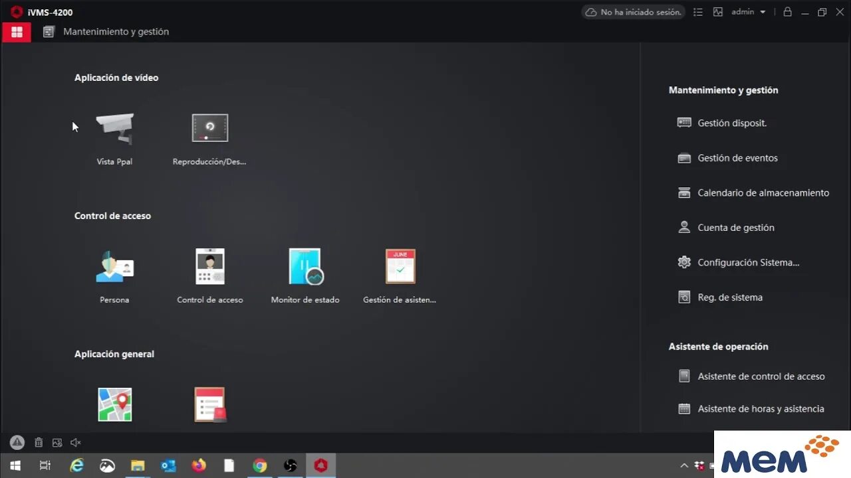851x478 pixels.
Task: Open the E-map module in Aplicación general
Action: click(115, 404)
